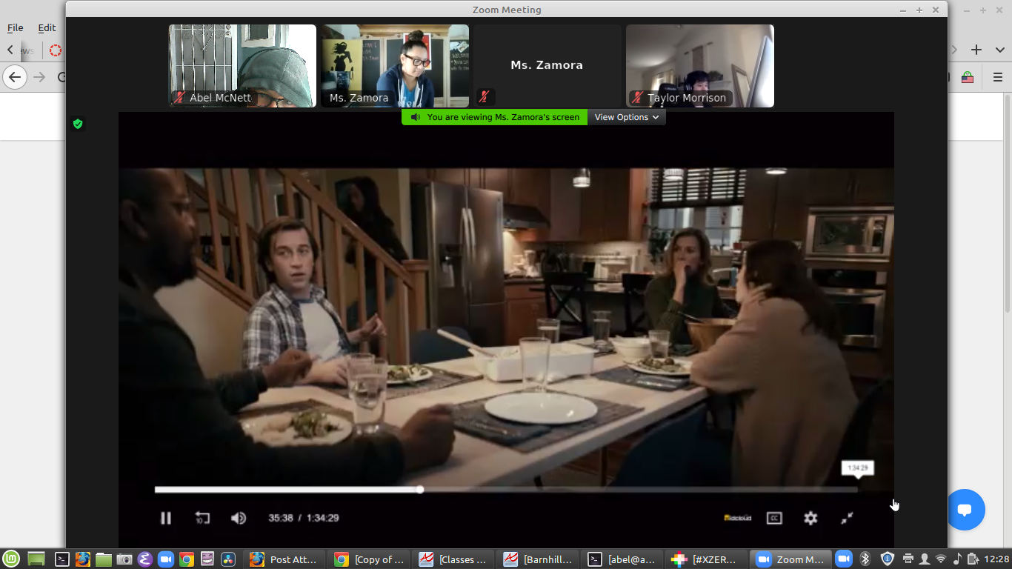The width and height of the screenshot is (1012, 569).
Task: Open the user account tray icon
Action: (x=924, y=559)
